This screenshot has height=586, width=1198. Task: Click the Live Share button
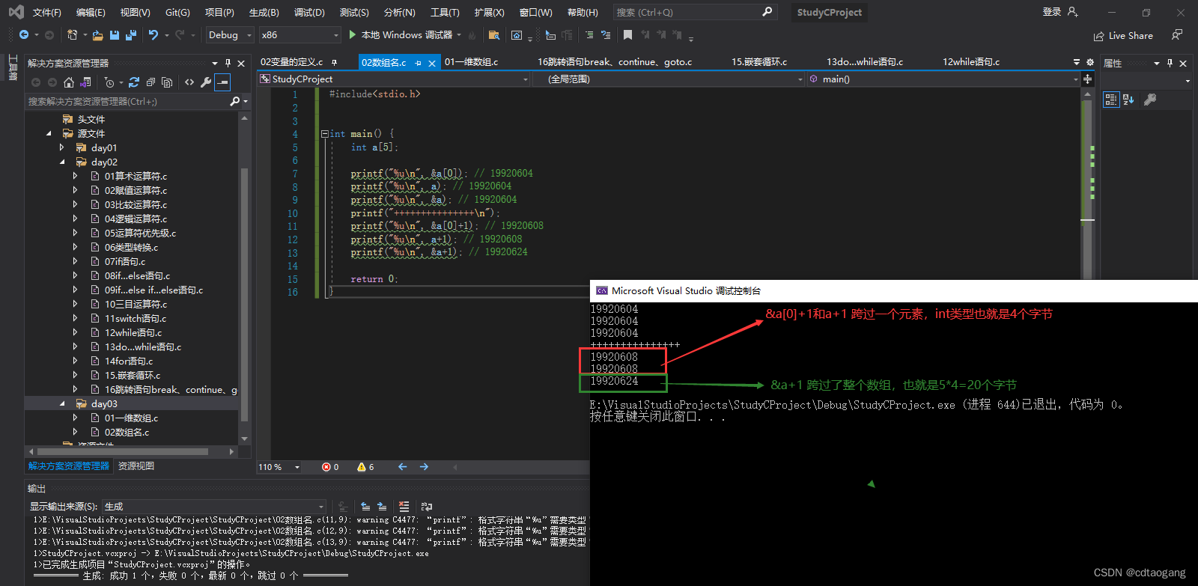click(1123, 36)
